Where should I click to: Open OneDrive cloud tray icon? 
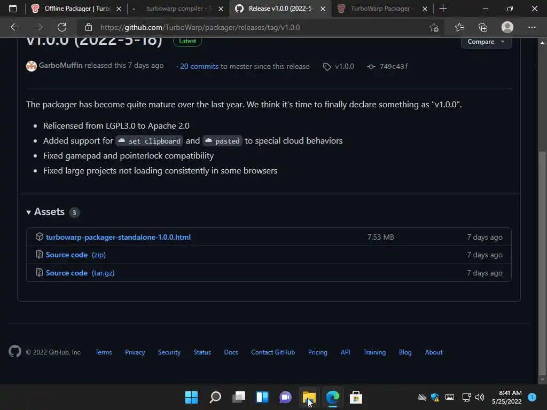[422, 397]
